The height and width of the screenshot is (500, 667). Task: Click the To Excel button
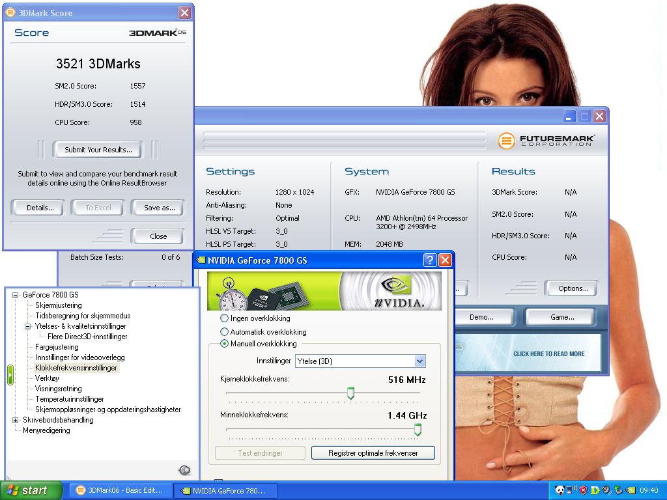point(98,208)
